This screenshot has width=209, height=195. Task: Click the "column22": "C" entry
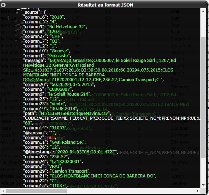41,181
